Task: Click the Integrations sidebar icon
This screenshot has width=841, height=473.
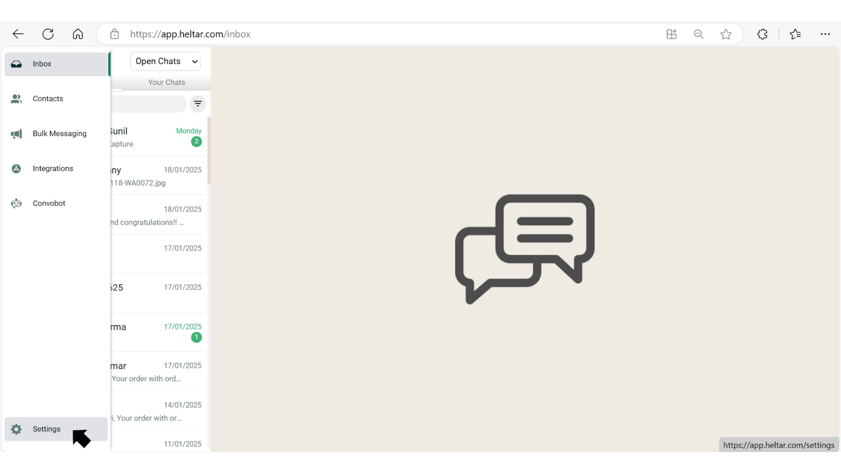Action: pyautogui.click(x=16, y=169)
